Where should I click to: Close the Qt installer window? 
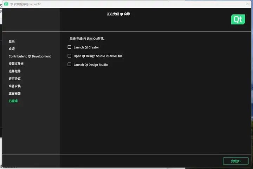[247, 4]
